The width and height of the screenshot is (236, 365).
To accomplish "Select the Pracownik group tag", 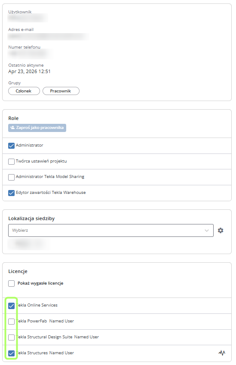I will pos(61,91).
